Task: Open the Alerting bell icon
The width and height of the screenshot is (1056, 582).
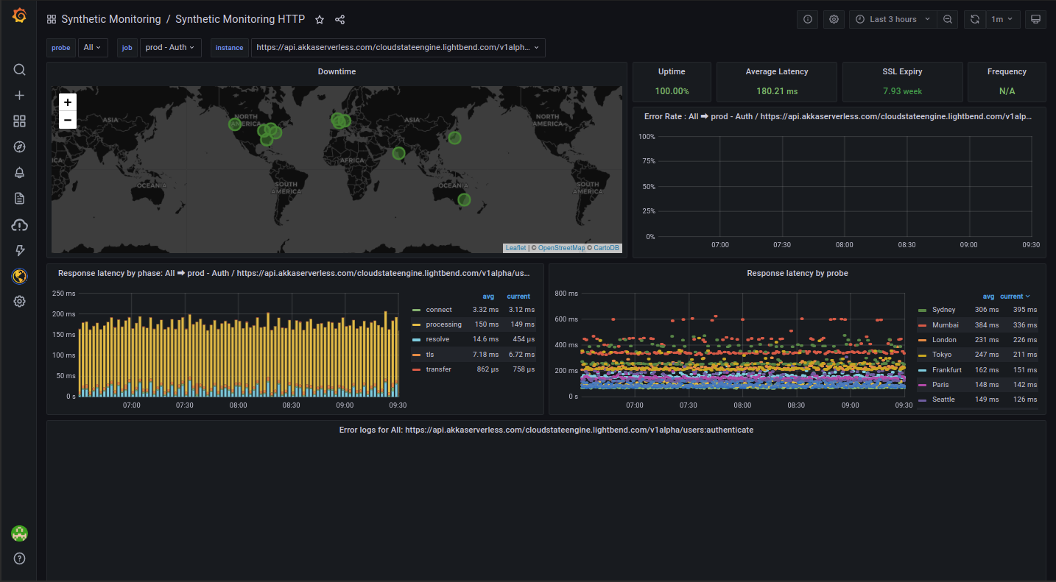Action: [20, 173]
